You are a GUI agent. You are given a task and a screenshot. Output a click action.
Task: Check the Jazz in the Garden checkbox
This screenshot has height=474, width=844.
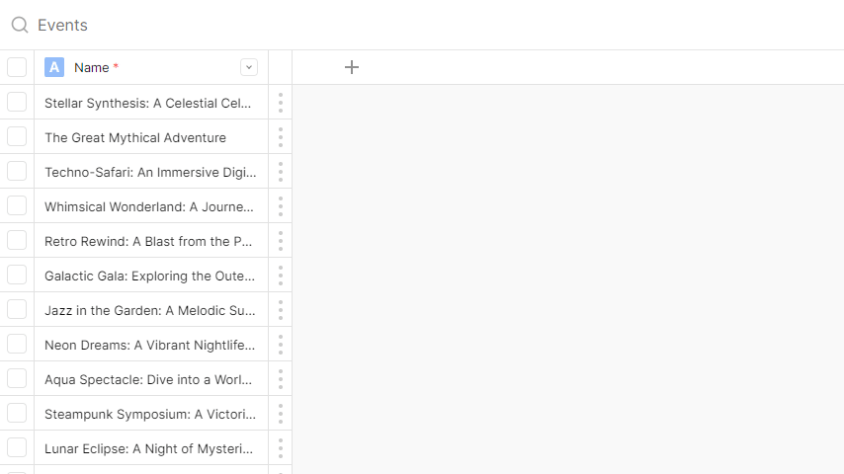17,309
